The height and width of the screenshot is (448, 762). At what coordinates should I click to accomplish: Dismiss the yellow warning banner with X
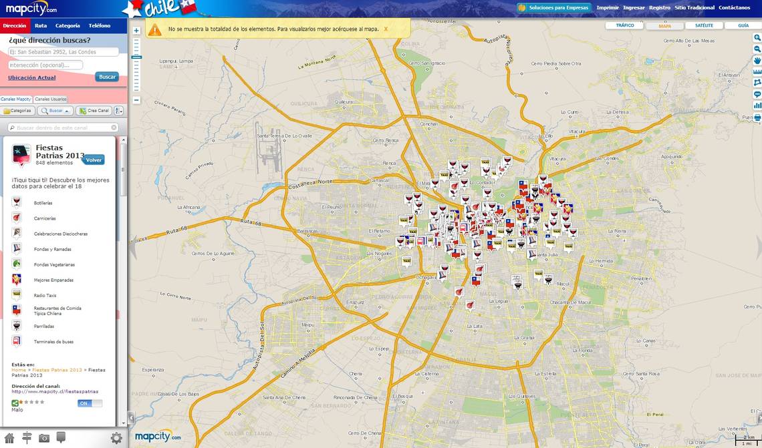click(x=386, y=29)
